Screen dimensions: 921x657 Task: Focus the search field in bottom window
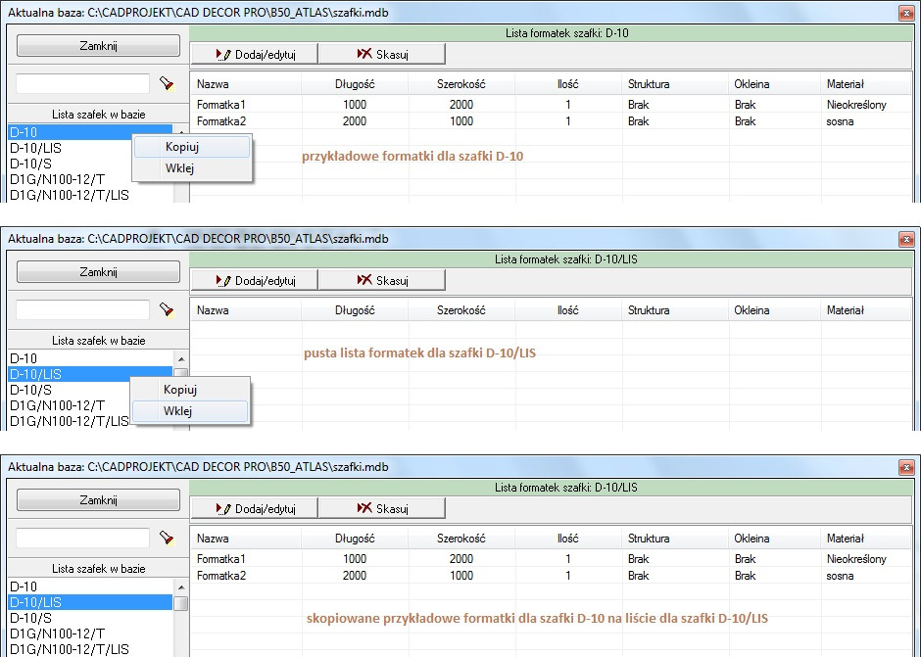click(x=83, y=538)
